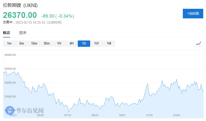Select the 1D daily interval
The image size is (206, 121).
(x=84, y=44)
